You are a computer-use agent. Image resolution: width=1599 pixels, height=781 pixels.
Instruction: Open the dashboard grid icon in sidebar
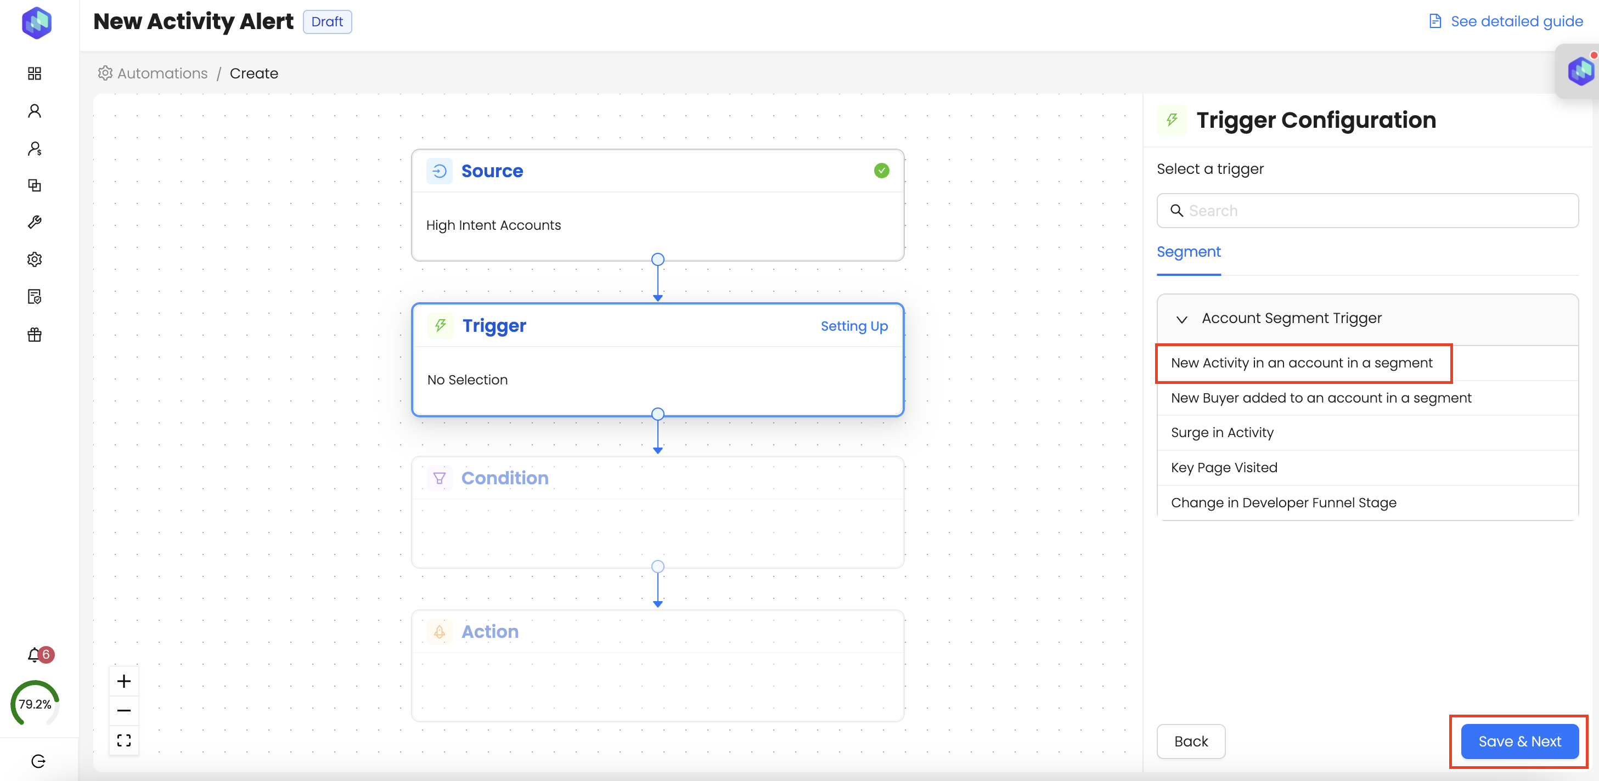click(x=35, y=73)
